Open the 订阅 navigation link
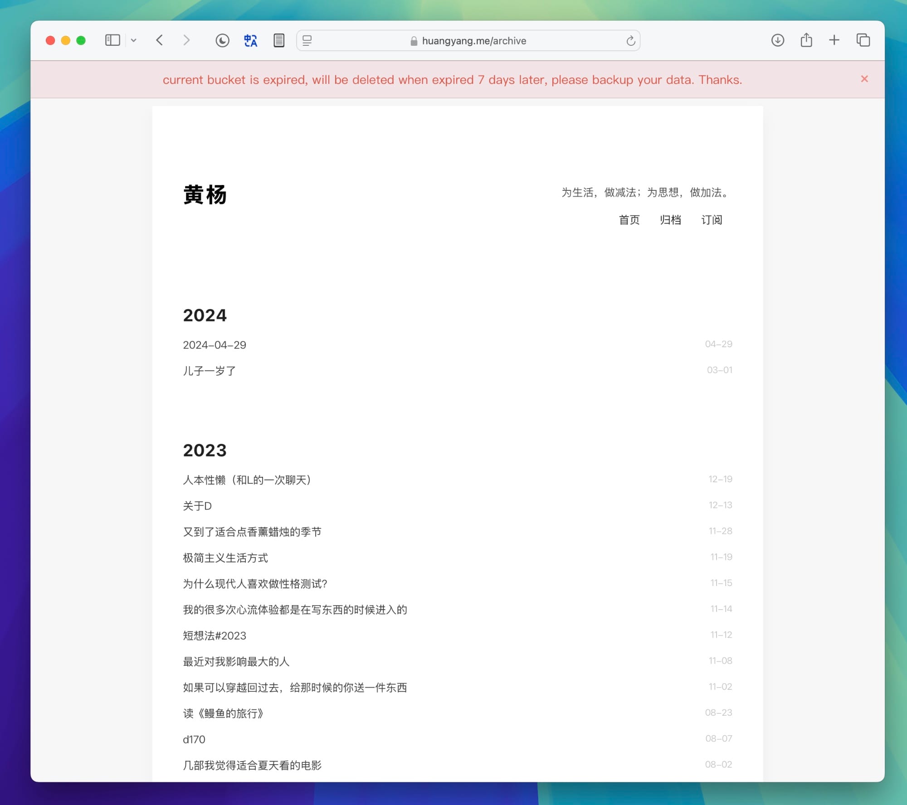The height and width of the screenshot is (805, 907). tap(711, 220)
